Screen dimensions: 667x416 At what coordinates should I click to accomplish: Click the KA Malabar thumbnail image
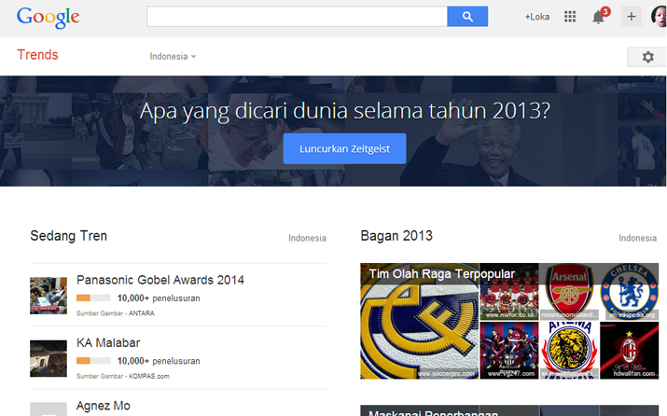(49, 358)
